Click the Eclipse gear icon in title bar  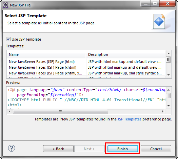click(x=5, y=5)
